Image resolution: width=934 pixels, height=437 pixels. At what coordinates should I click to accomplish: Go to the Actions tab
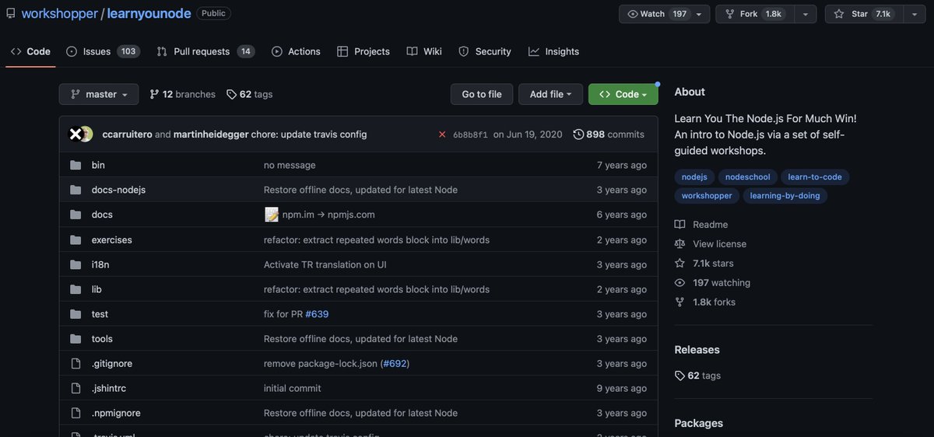pos(296,51)
